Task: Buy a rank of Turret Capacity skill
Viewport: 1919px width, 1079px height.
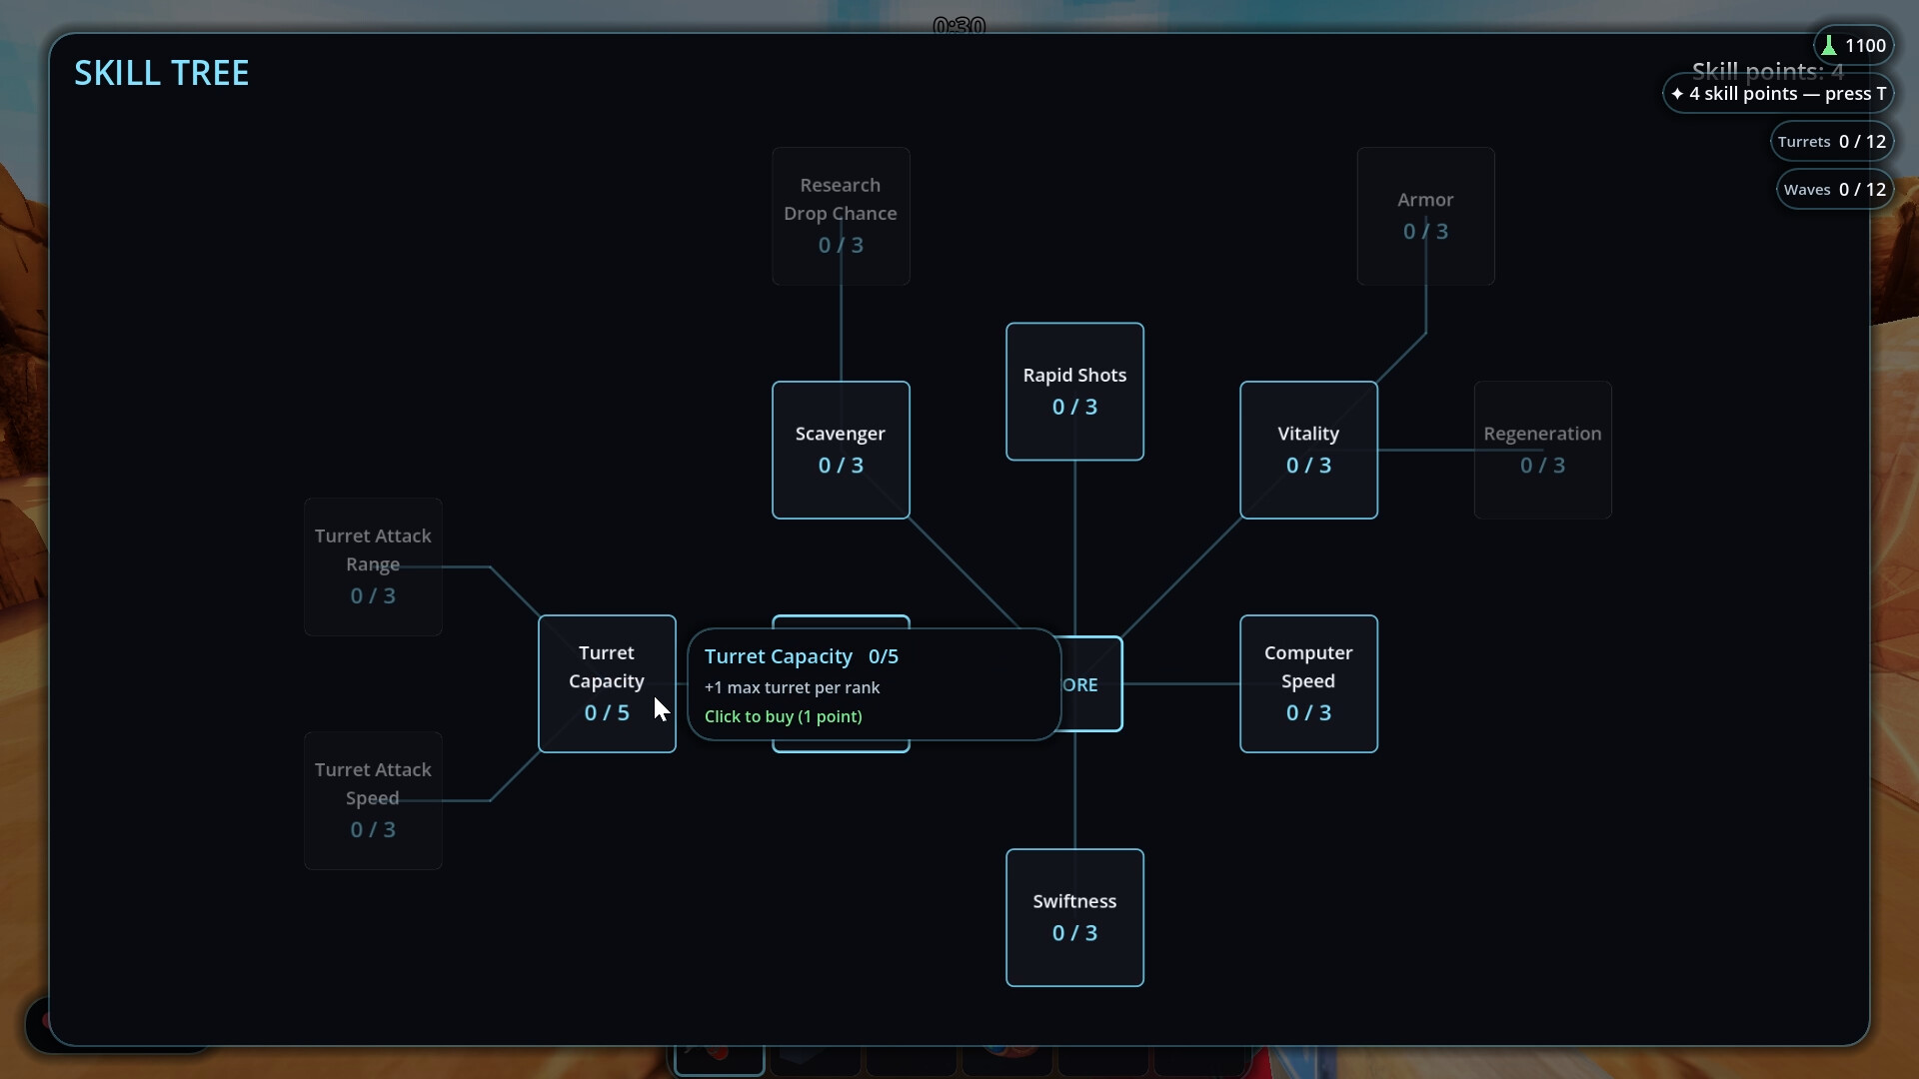Action: [607, 683]
